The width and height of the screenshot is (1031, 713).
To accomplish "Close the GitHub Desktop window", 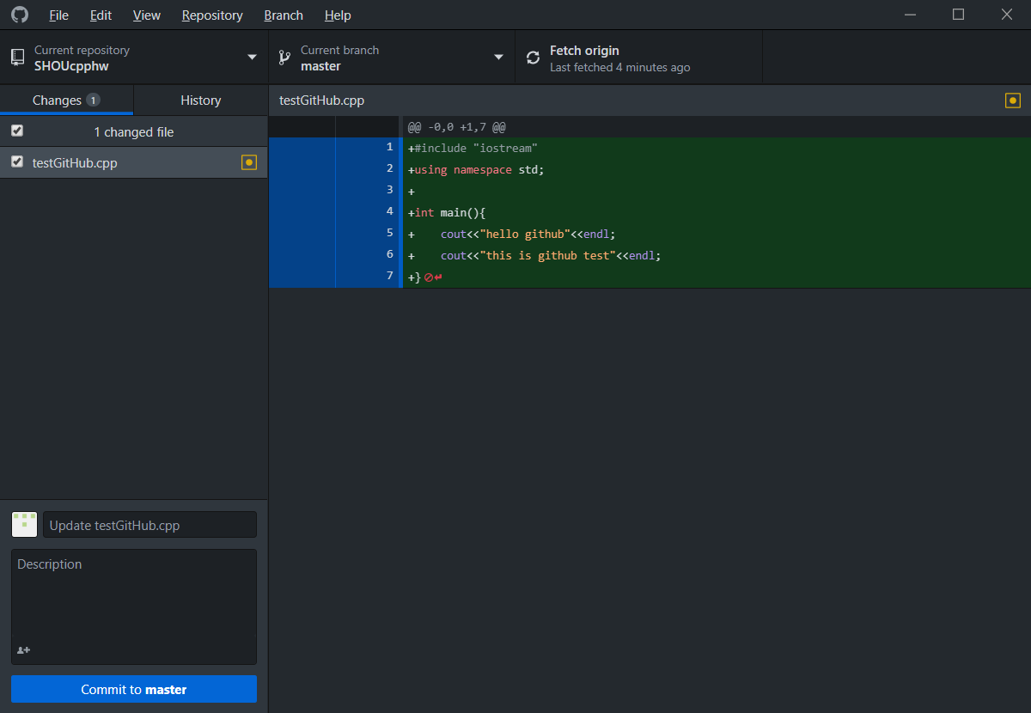I will (x=1007, y=15).
